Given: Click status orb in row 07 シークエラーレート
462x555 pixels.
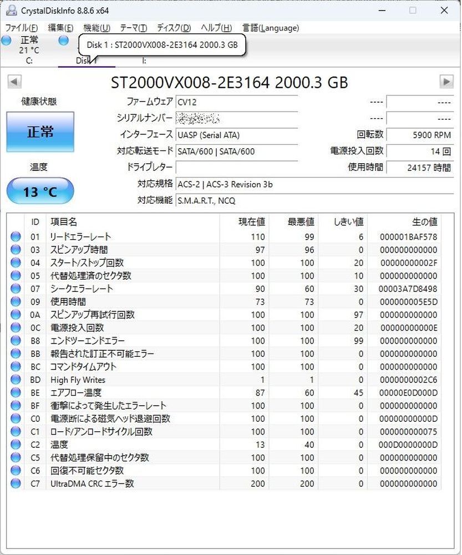Looking at the screenshot, I should [x=16, y=289].
